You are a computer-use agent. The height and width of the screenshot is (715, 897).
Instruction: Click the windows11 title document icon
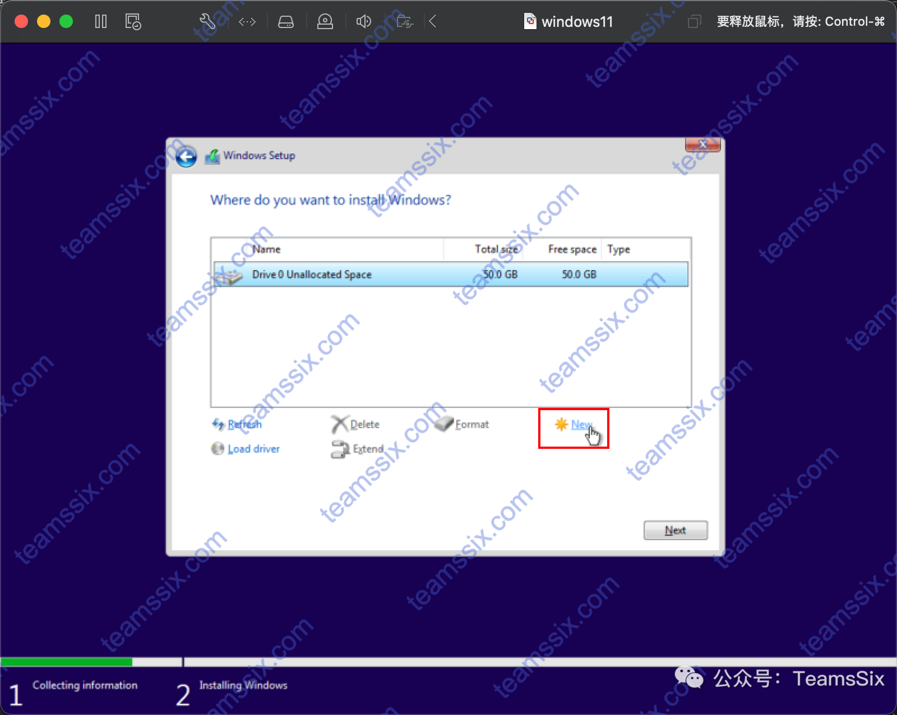[x=530, y=21]
